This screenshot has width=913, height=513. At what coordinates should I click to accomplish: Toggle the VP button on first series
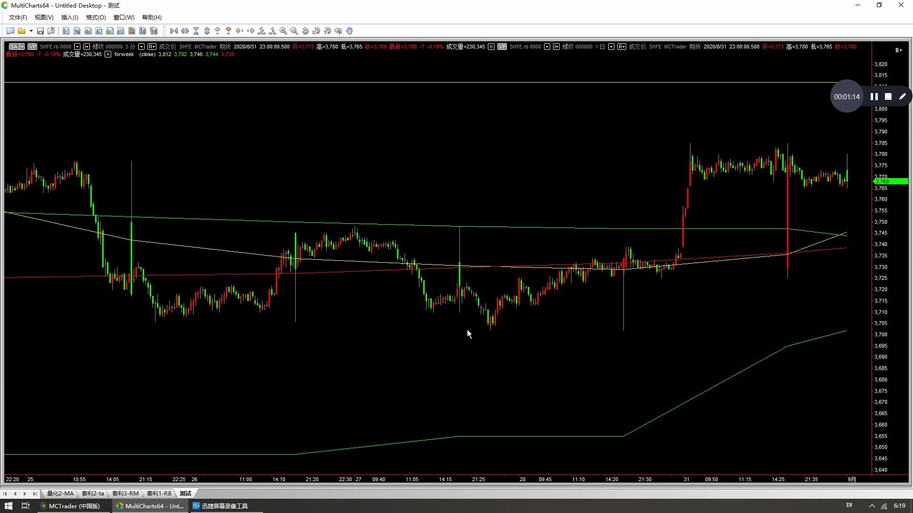pyautogui.click(x=32, y=47)
